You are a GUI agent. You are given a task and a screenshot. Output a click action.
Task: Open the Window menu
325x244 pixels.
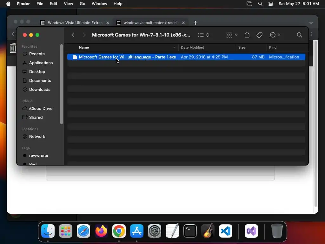(99, 4)
